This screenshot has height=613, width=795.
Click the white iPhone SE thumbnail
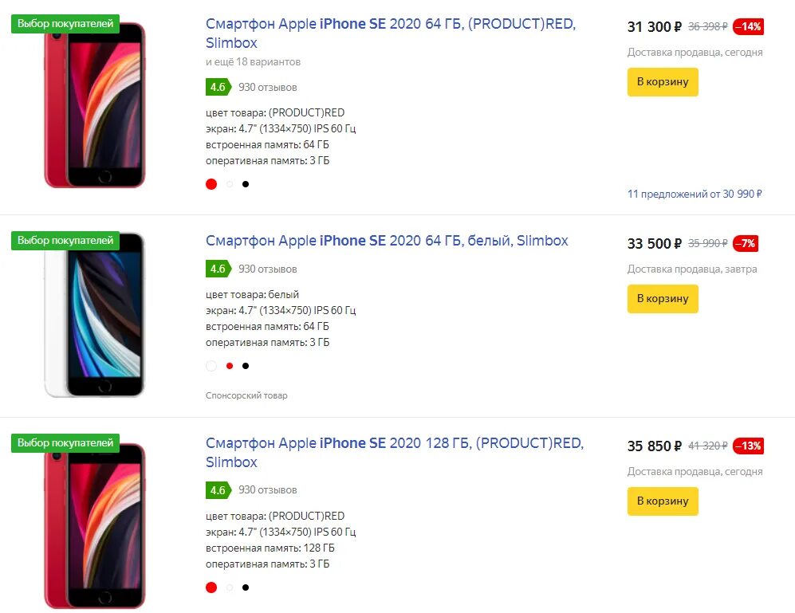pos(95,314)
